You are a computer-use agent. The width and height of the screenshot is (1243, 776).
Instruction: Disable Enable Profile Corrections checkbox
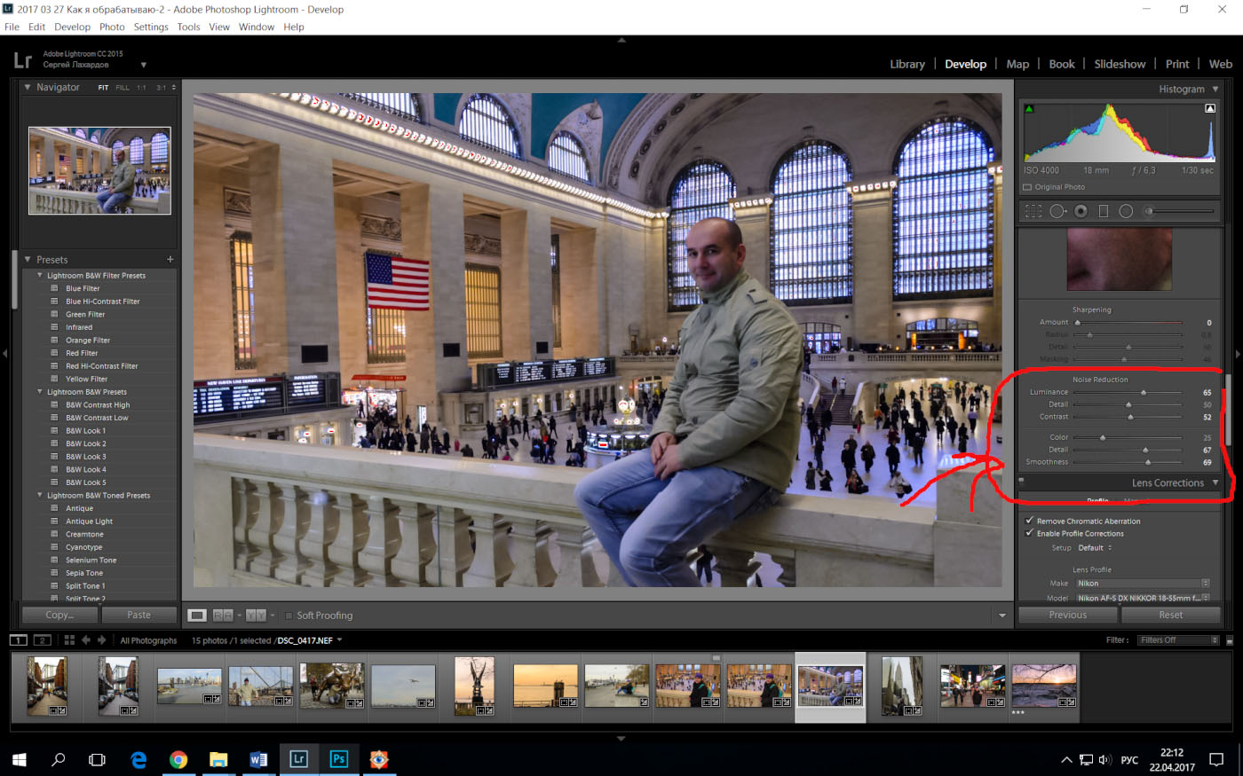coord(1029,533)
